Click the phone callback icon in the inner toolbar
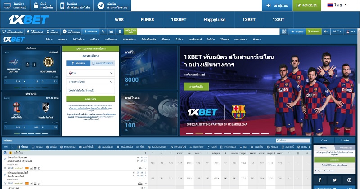The width and height of the screenshot is (360, 189). [x=103, y=31]
